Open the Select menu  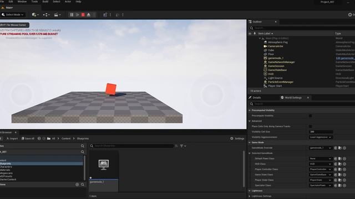pyautogui.click(x=57, y=2)
